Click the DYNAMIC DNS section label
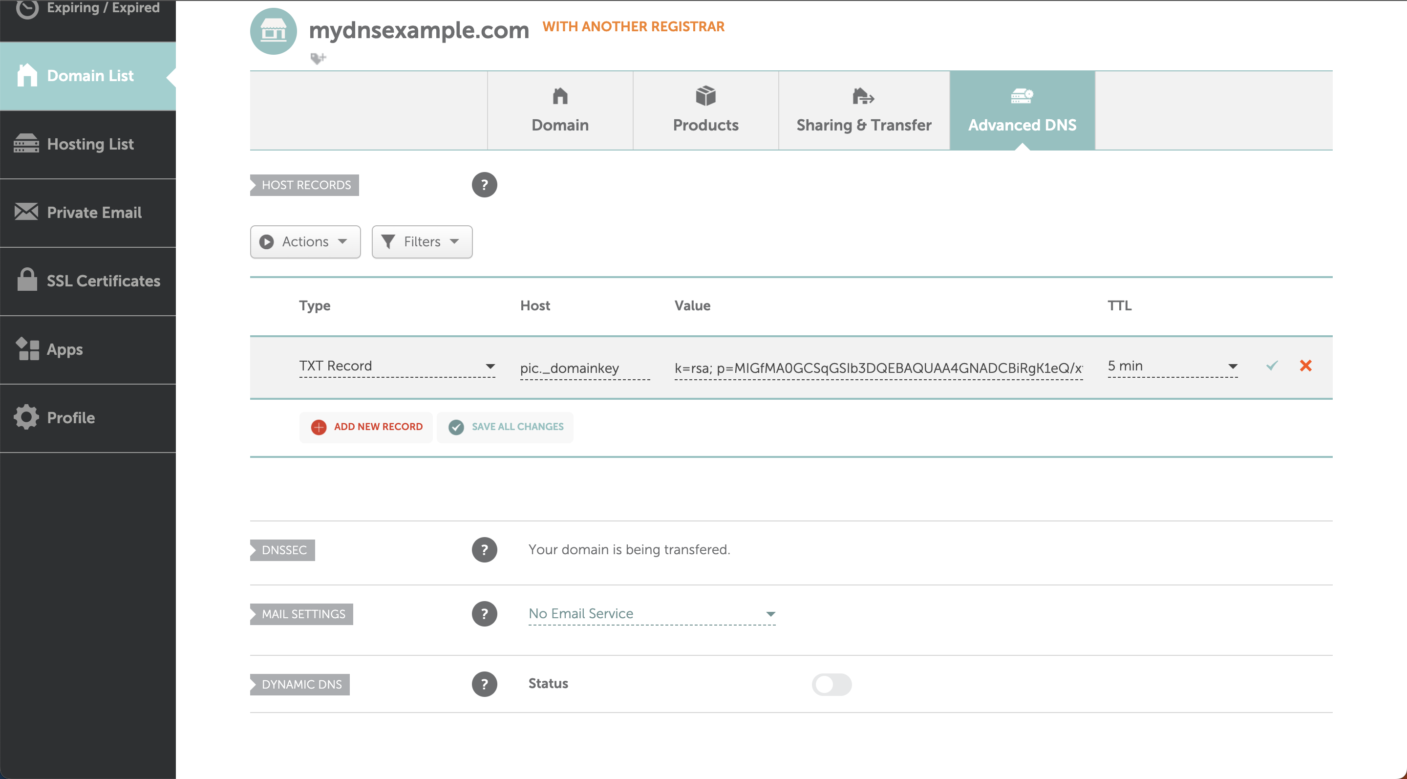This screenshot has width=1407, height=779. (300, 685)
